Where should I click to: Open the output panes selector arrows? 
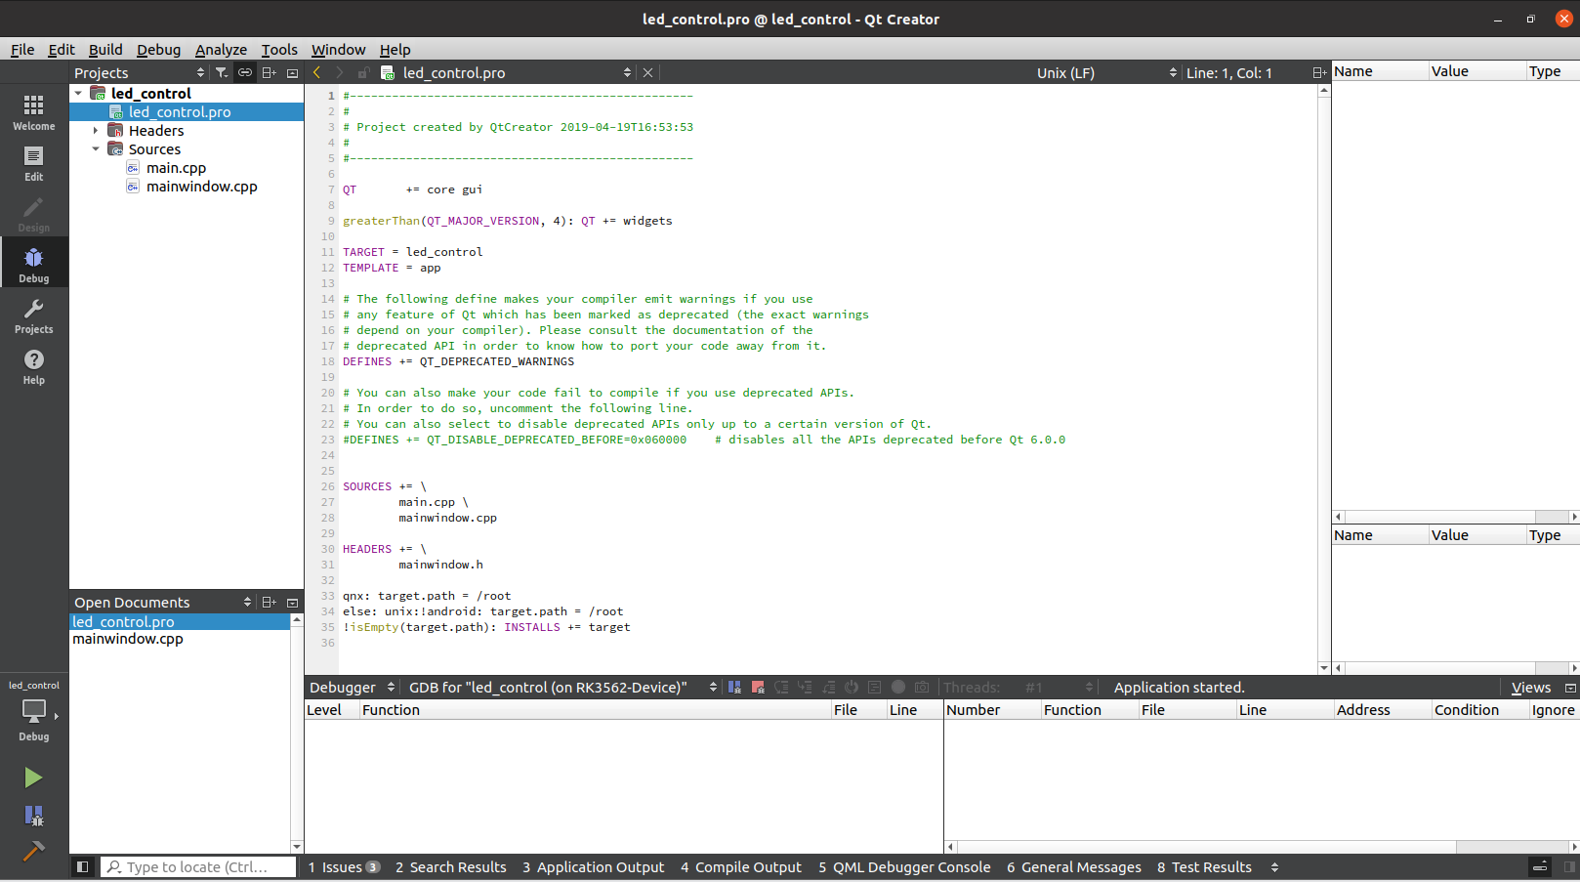click(1274, 866)
